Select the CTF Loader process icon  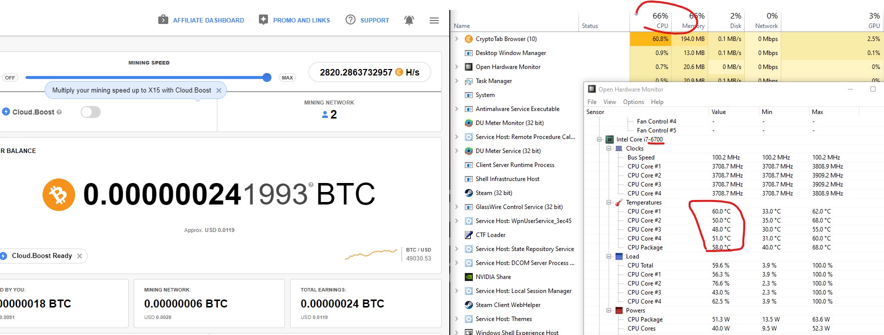(x=469, y=235)
